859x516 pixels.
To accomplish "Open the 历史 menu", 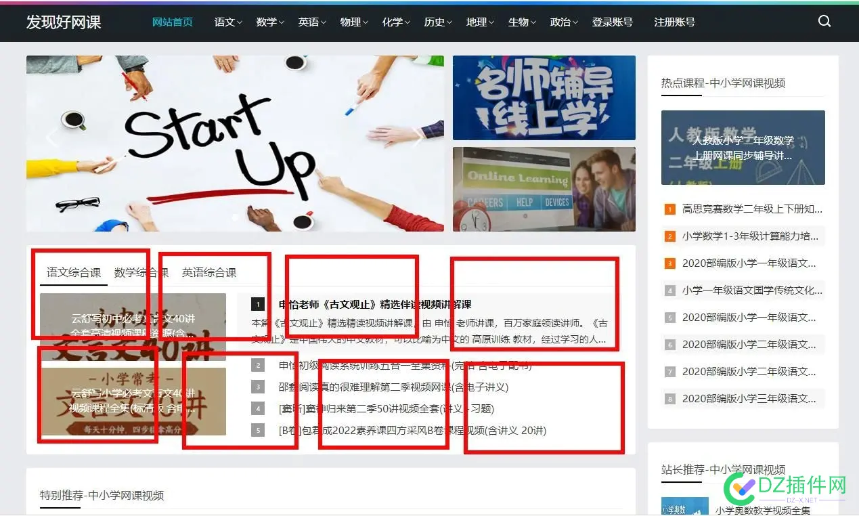I will point(437,22).
